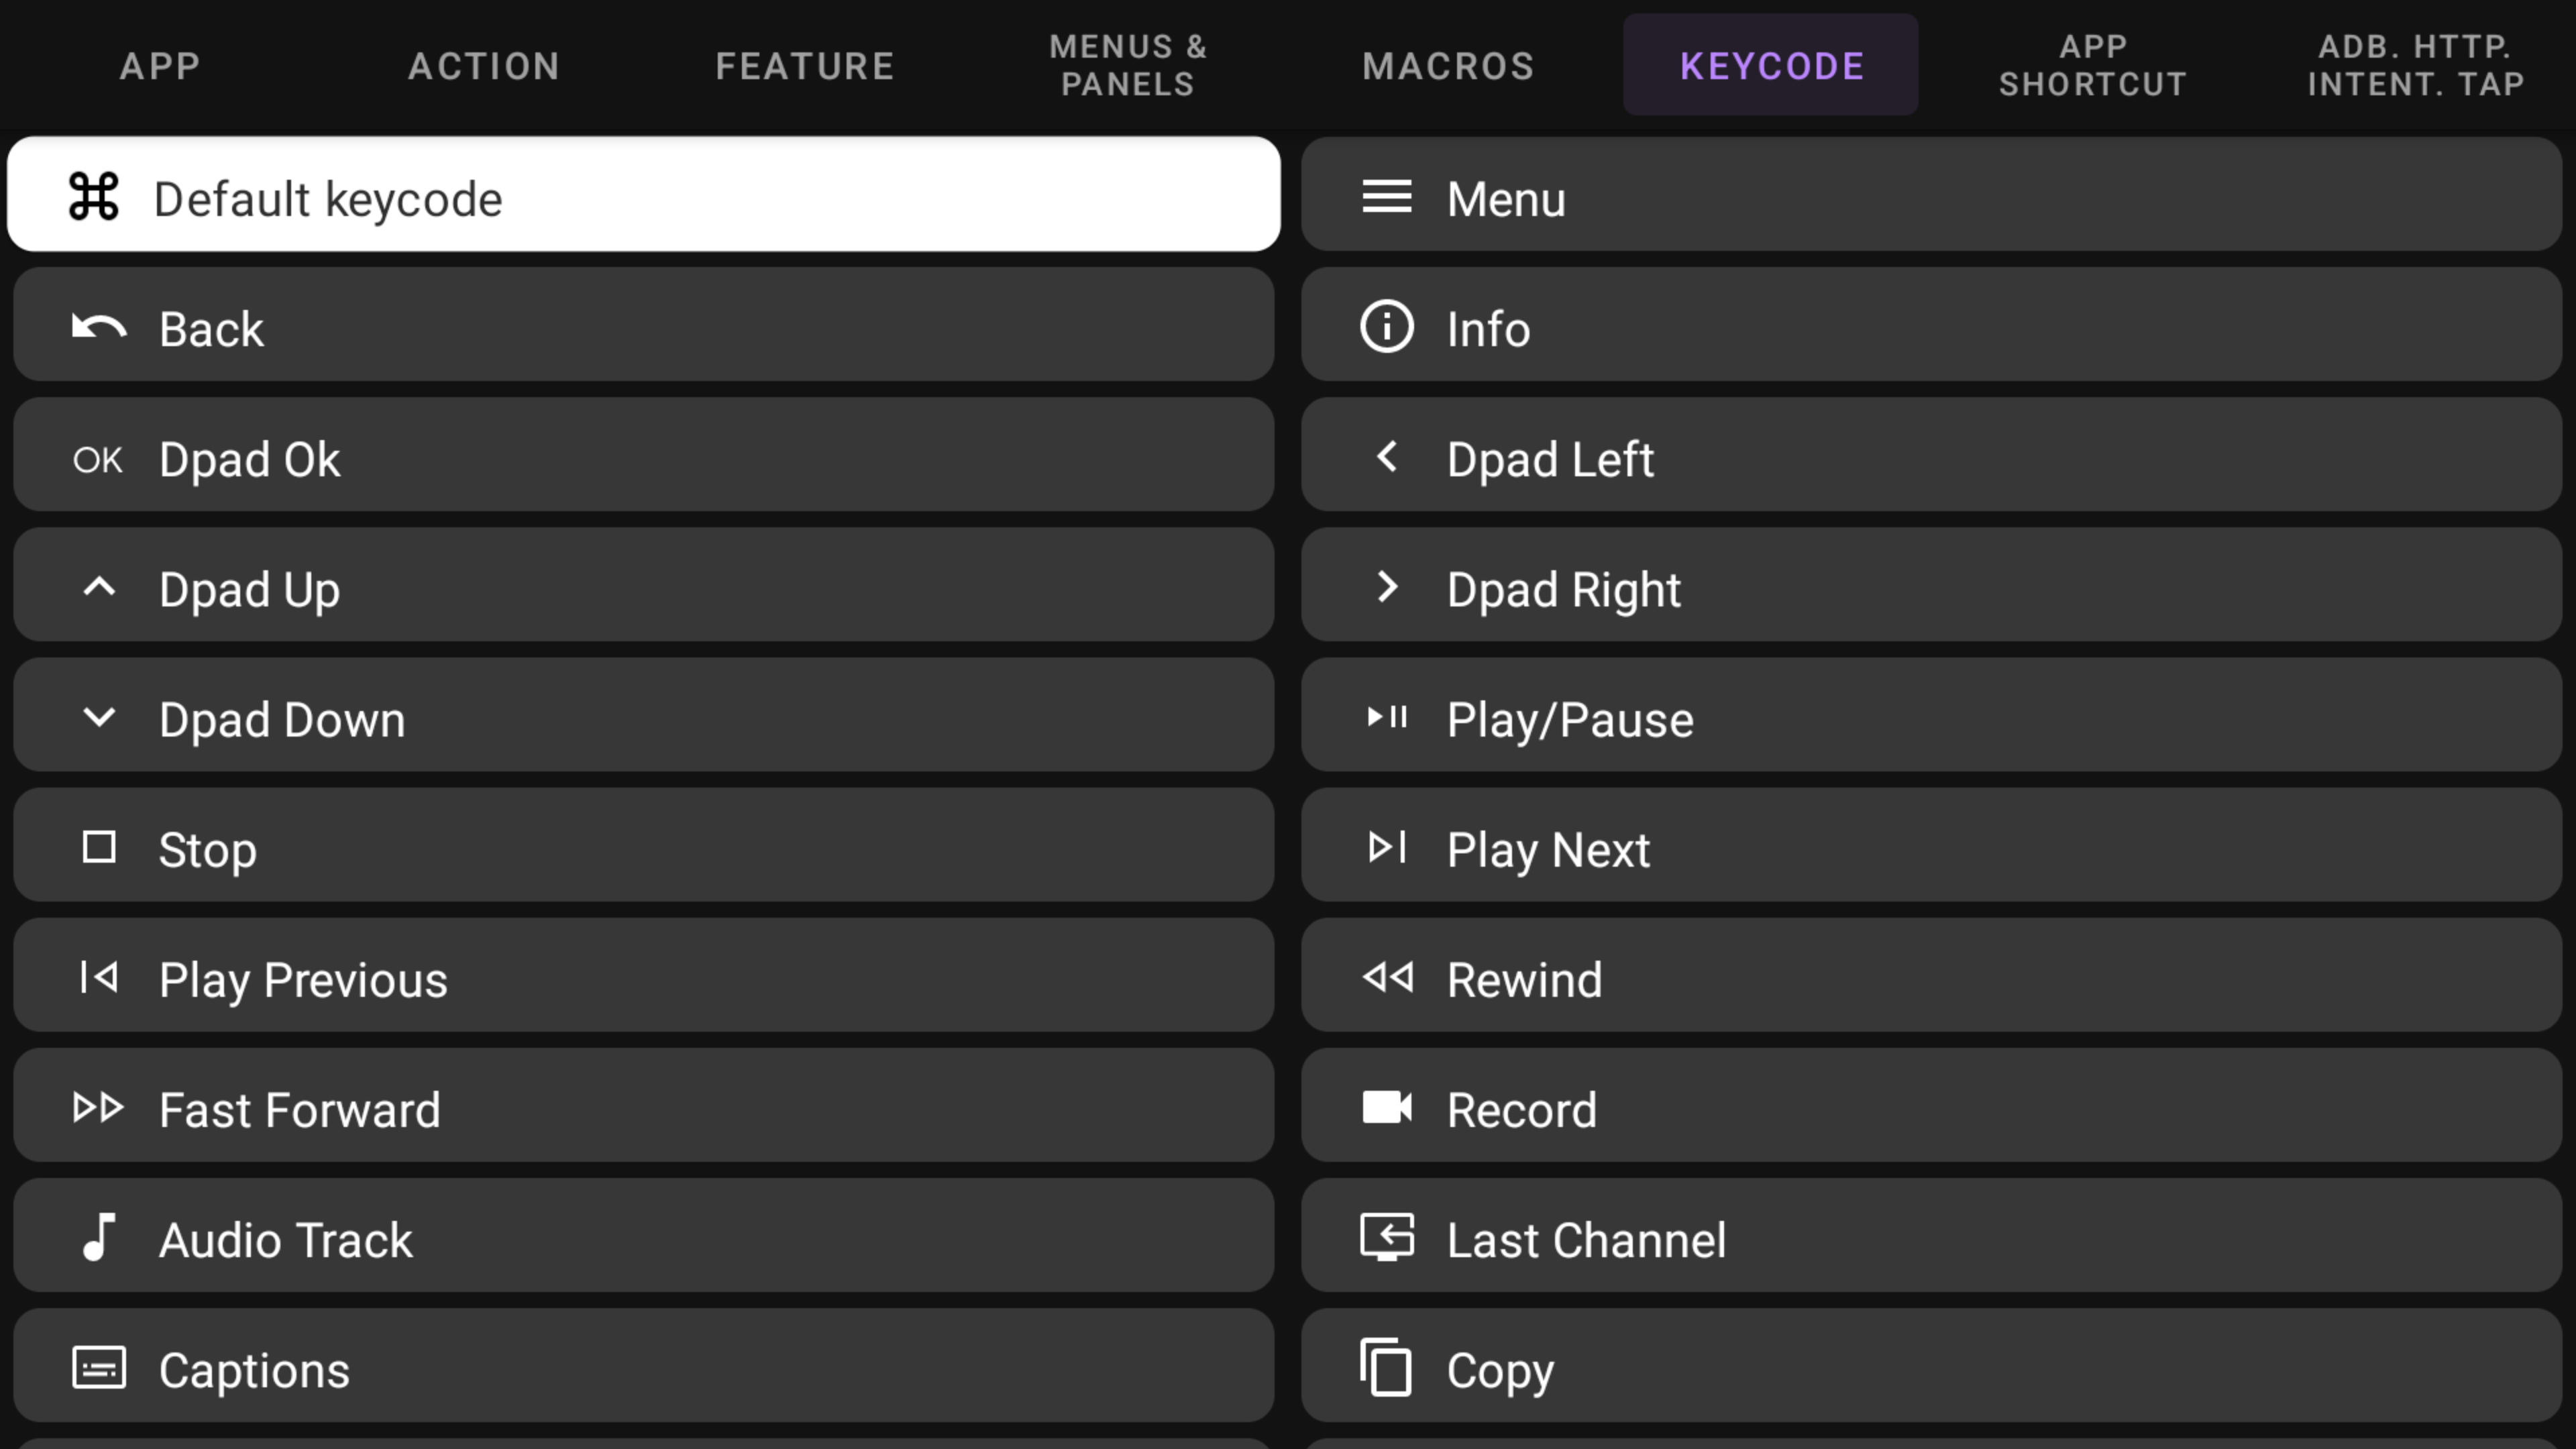Click the Audio Track music note icon
2576x1449 pixels.
click(99, 1238)
